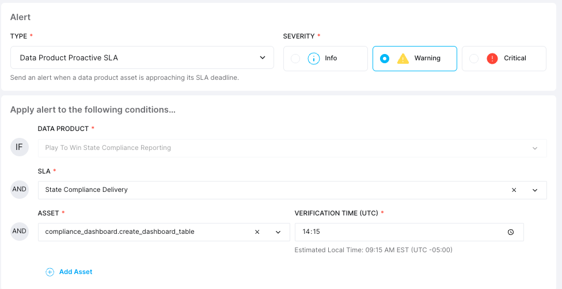This screenshot has height=289, width=562.
Task: Click the IF condition badge
Action: [x=19, y=147]
